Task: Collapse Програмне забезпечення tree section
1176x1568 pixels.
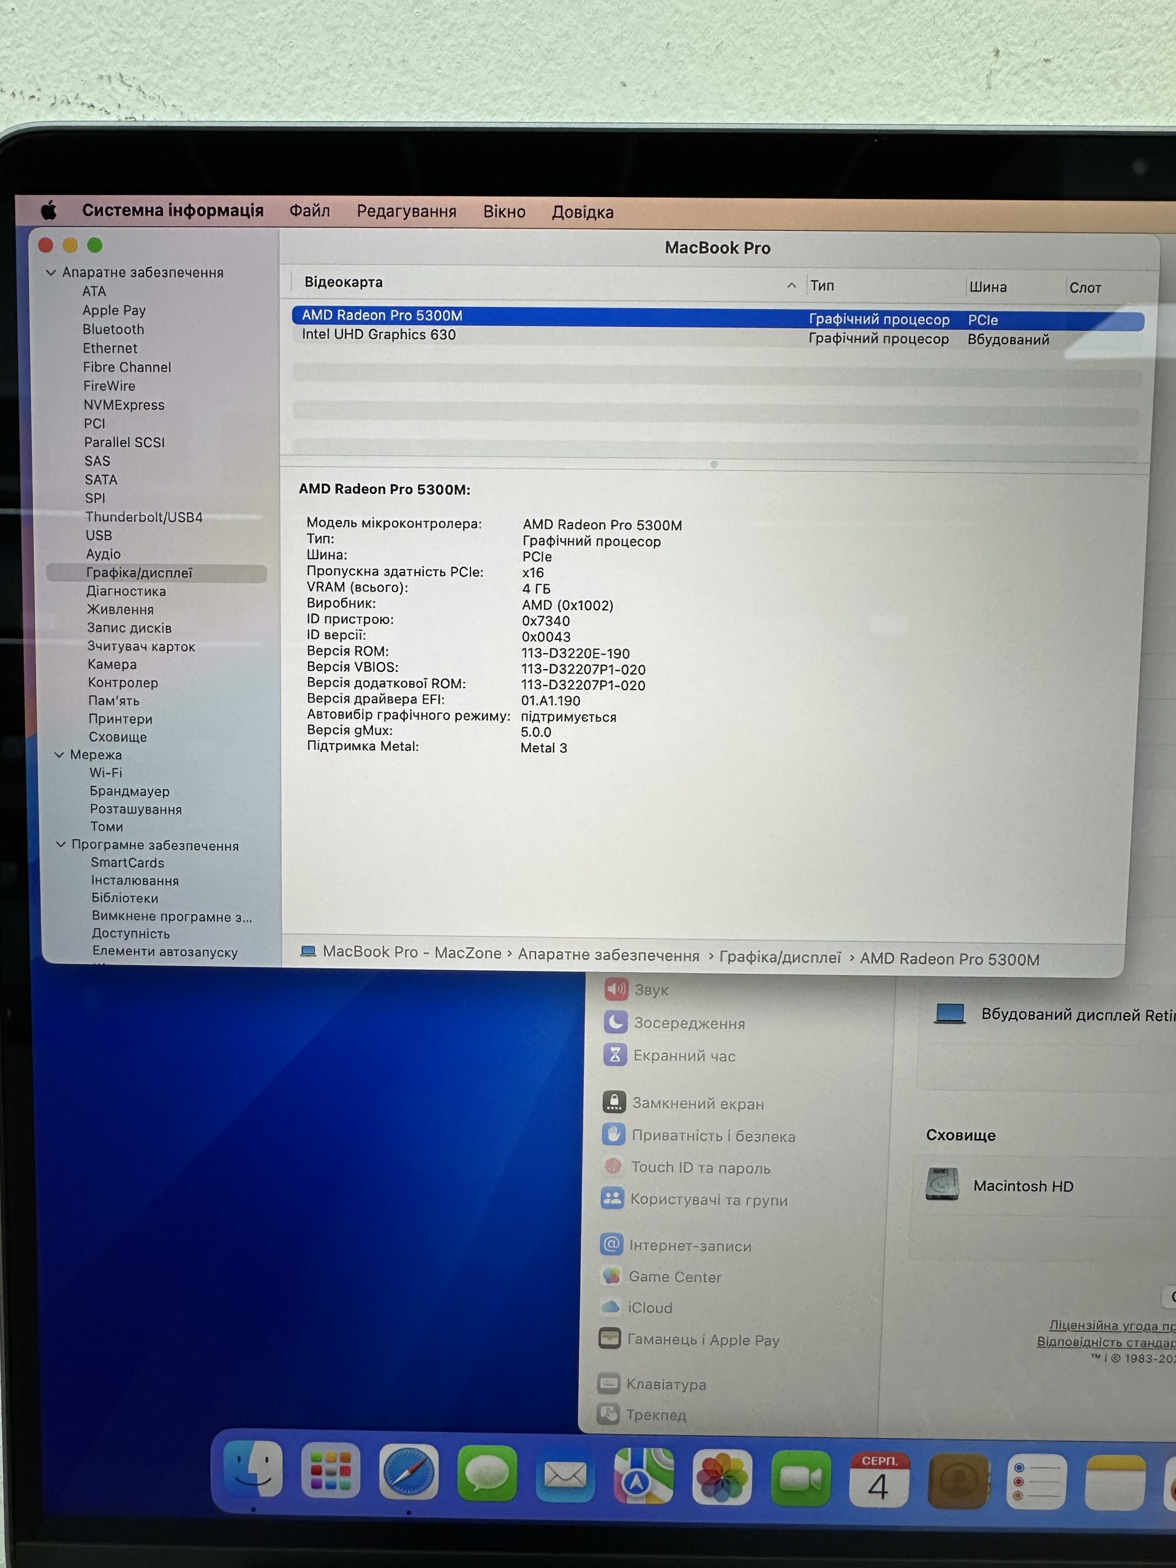Action: (x=61, y=844)
